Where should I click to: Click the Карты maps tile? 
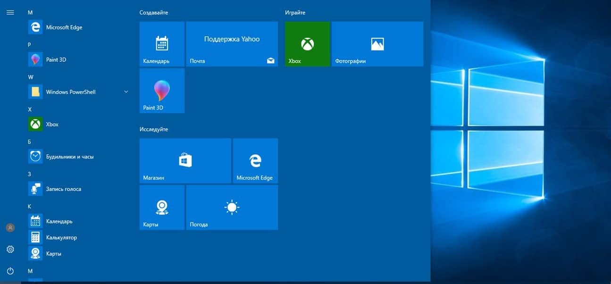tap(162, 208)
